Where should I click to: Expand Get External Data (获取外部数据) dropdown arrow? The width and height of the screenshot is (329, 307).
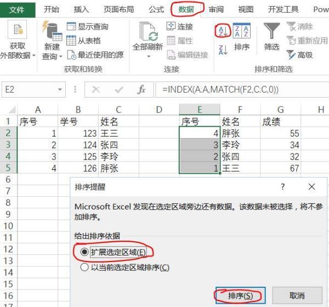click(34, 55)
